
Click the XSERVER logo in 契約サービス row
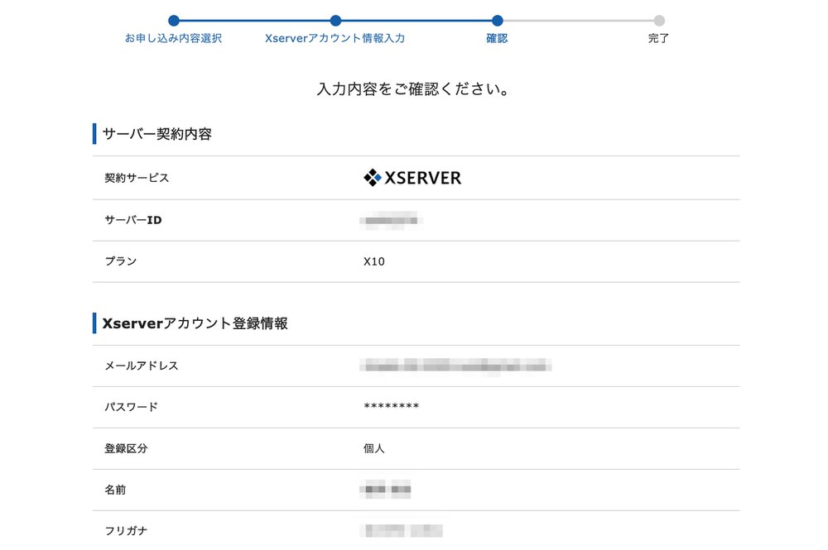[x=412, y=178]
